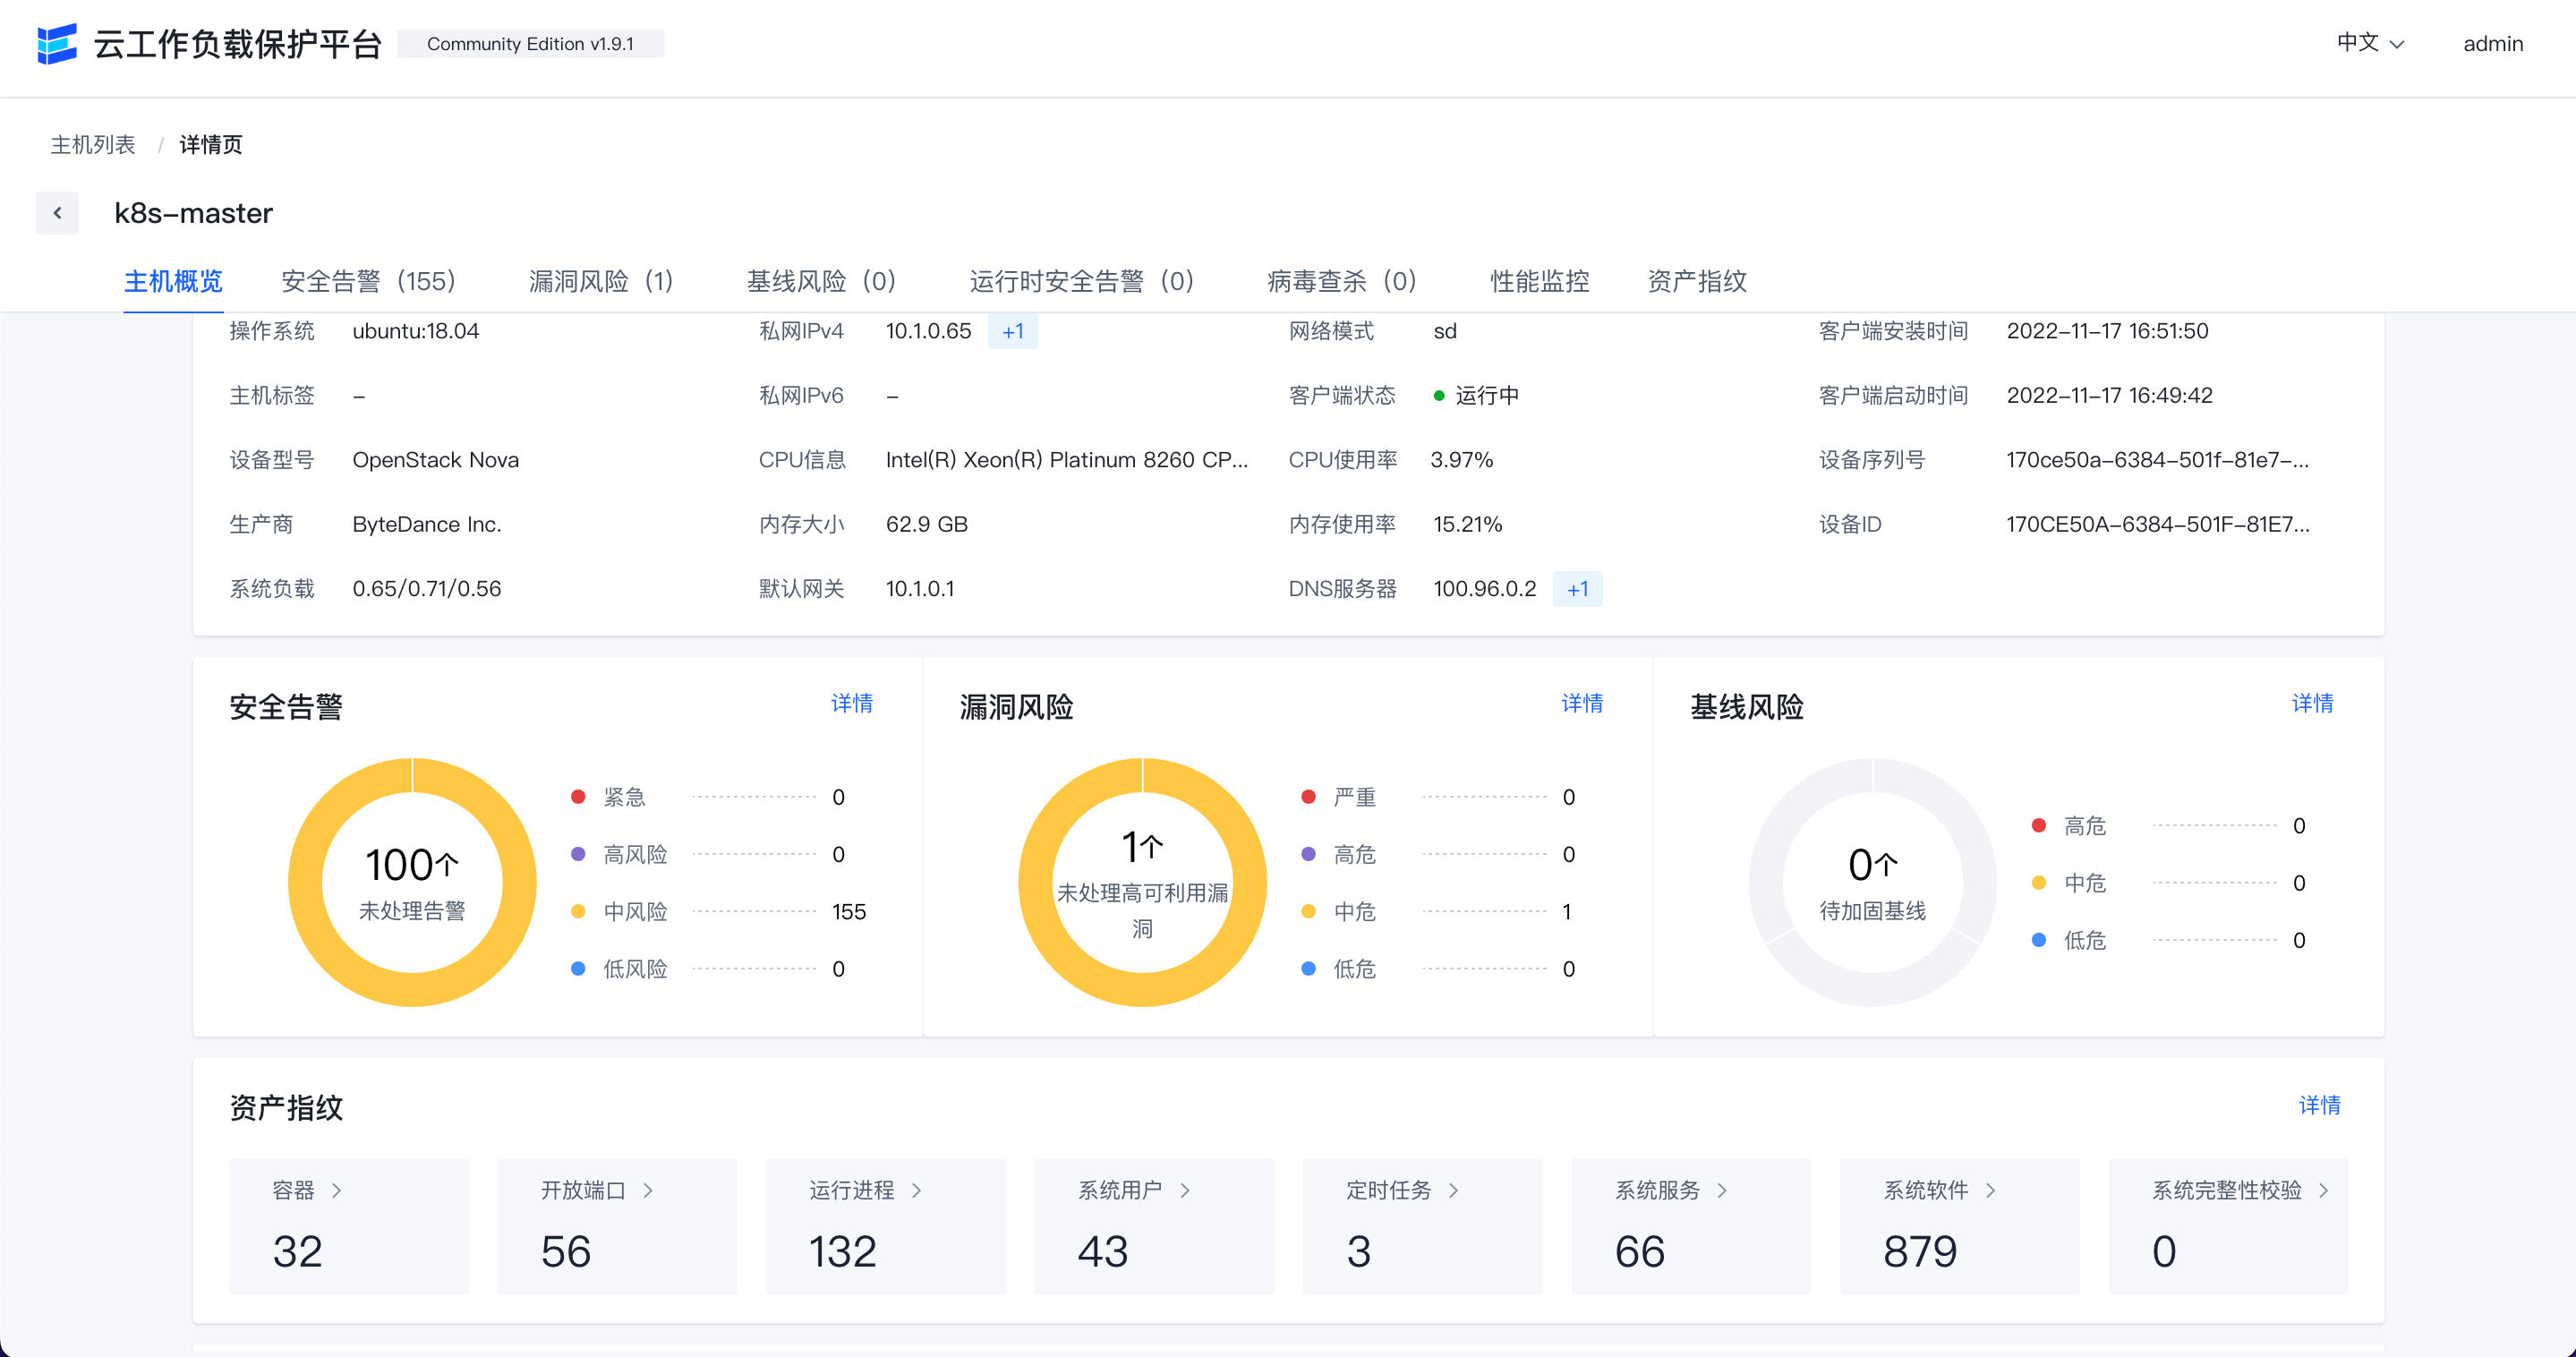Open the 系统软件 card arrow
The image size is (2576, 1357).
pos(1990,1190)
